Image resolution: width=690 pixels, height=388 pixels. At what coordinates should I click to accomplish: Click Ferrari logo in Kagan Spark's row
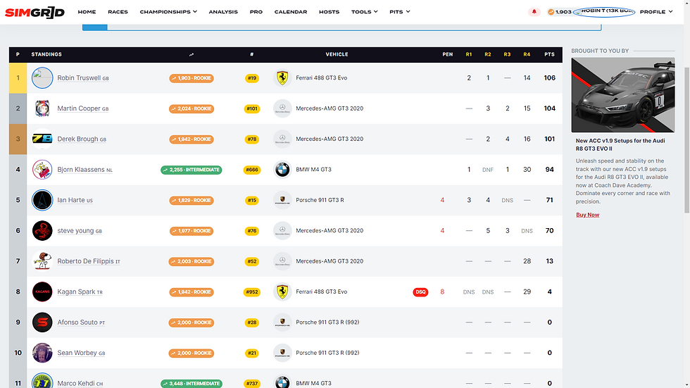282,292
